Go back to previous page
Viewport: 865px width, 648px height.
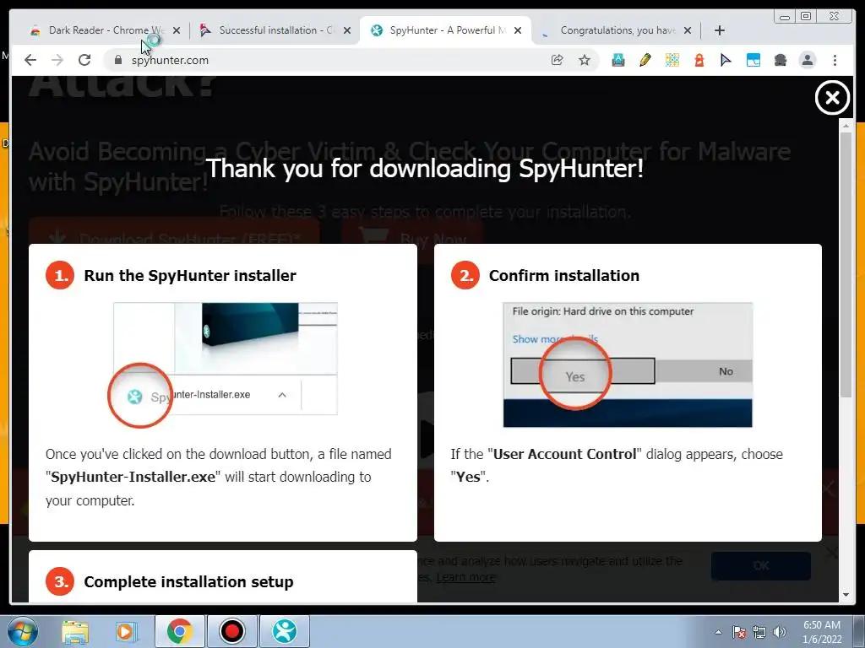[x=30, y=60]
